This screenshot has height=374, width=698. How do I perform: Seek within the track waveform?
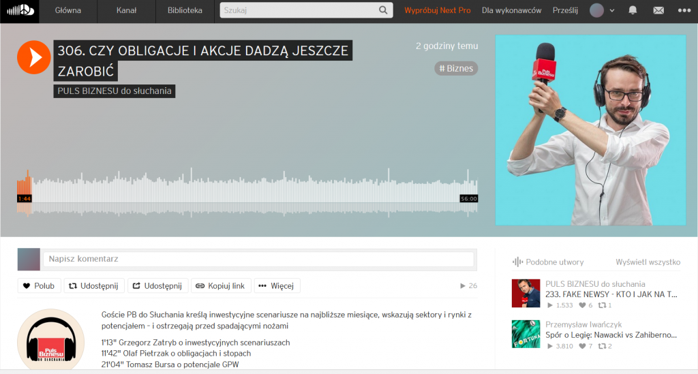247,193
